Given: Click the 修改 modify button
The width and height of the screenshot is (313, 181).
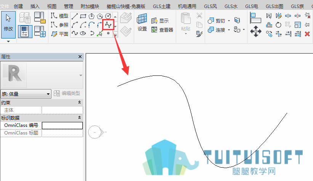Looking at the screenshot, I should tap(8, 25).
